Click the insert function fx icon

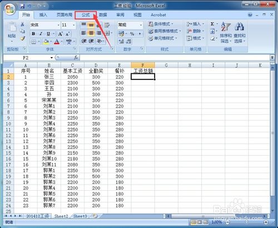[x=76, y=58]
